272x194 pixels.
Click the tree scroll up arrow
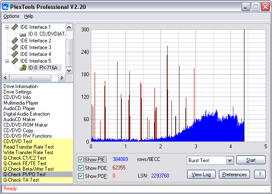tap(69, 28)
